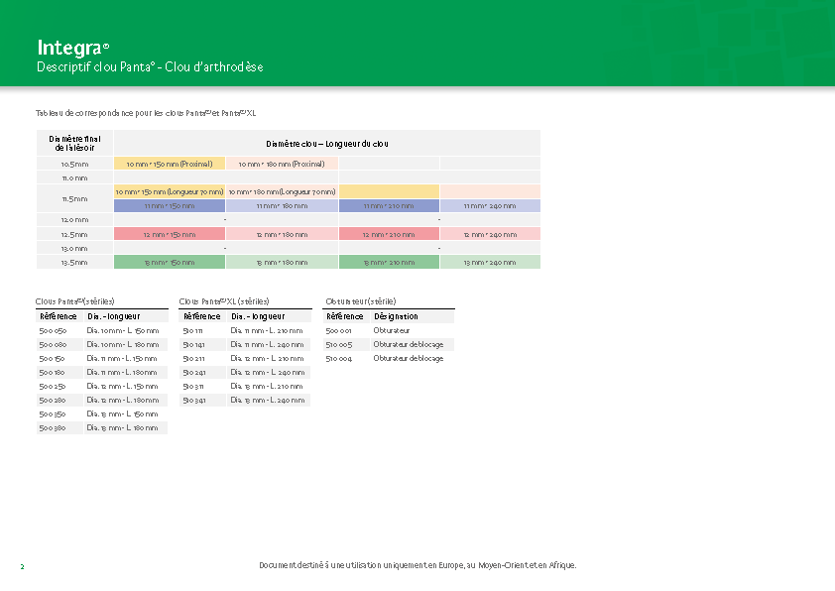
Task: Select the 'Diamètre clou – Longueur du clou' header
Action: (x=326, y=144)
